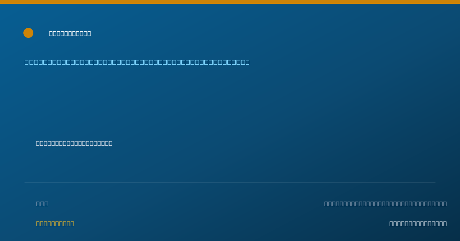Click the orange accent bar along the top

tap(230, 2)
